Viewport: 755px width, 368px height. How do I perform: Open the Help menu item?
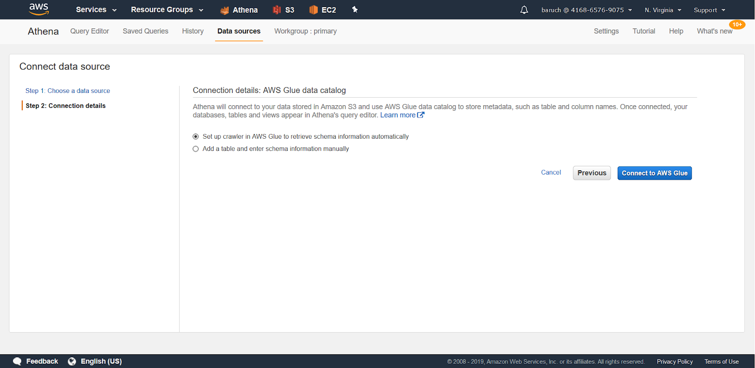pyautogui.click(x=676, y=31)
